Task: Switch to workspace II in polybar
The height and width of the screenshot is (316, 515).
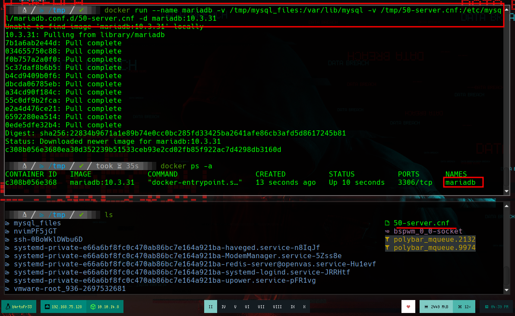Action: [211, 307]
